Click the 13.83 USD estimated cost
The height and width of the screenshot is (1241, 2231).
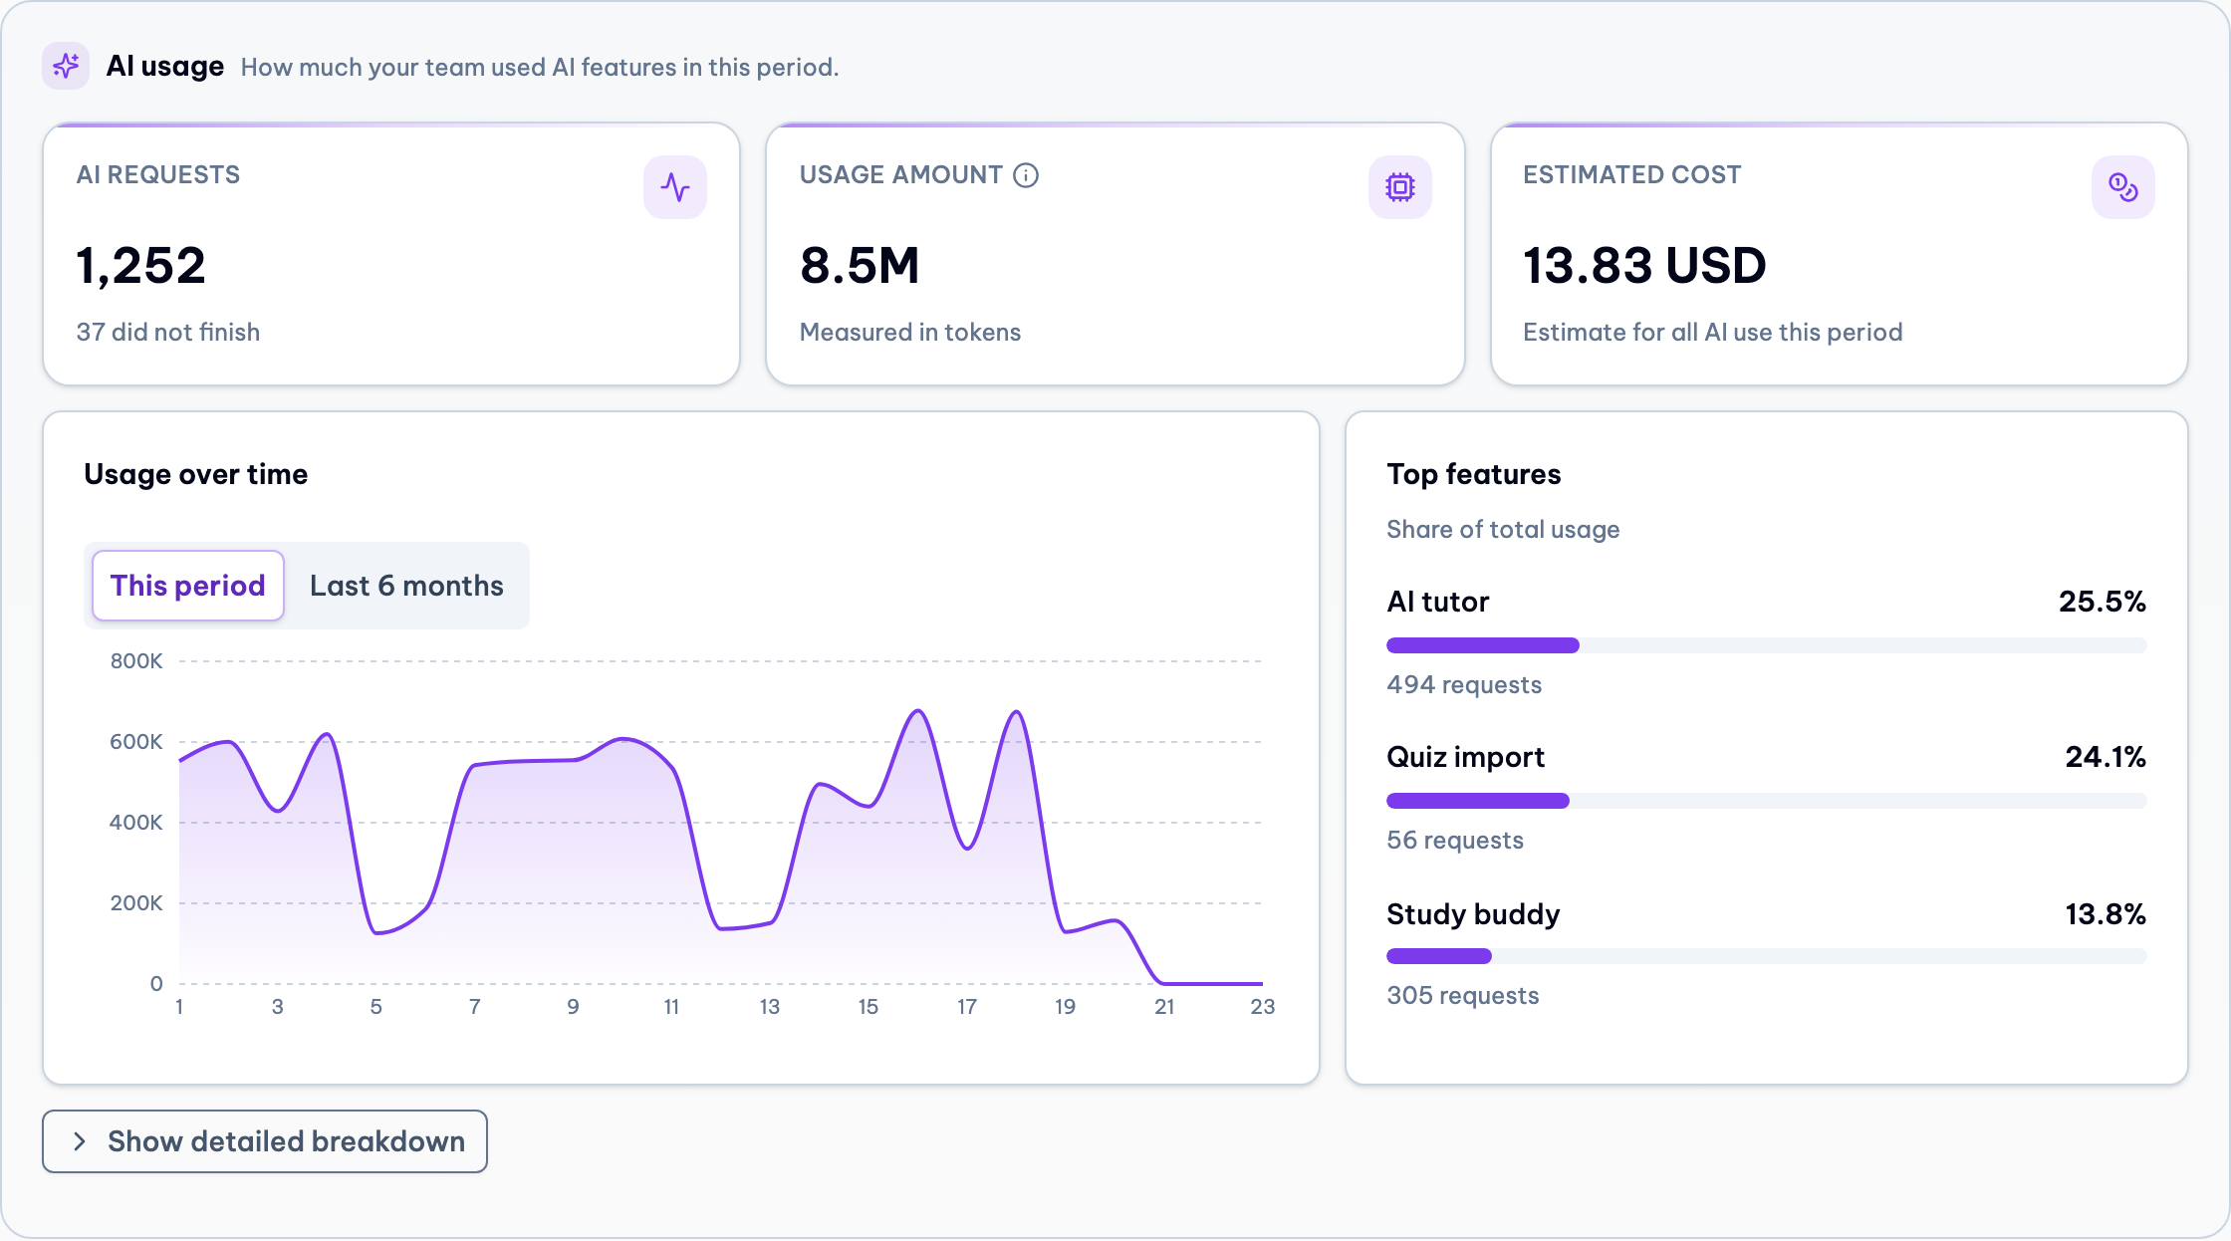[x=1644, y=266]
